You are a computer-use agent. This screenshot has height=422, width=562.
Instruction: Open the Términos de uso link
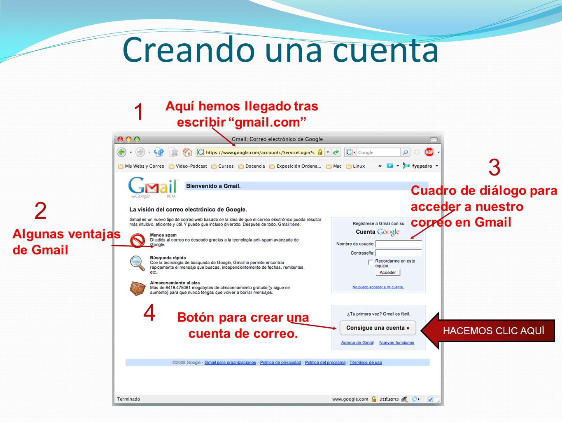click(x=366, y=363)
